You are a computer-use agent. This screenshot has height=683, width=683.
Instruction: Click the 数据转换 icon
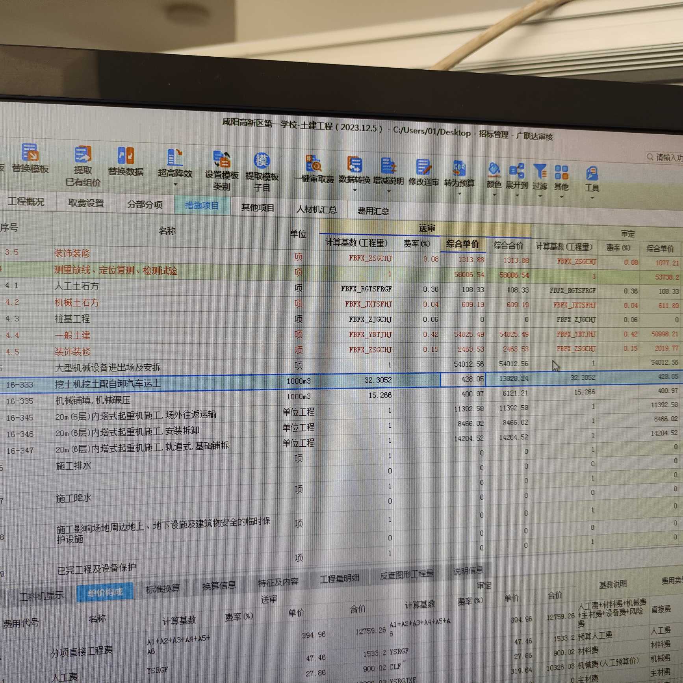(354, 165)
